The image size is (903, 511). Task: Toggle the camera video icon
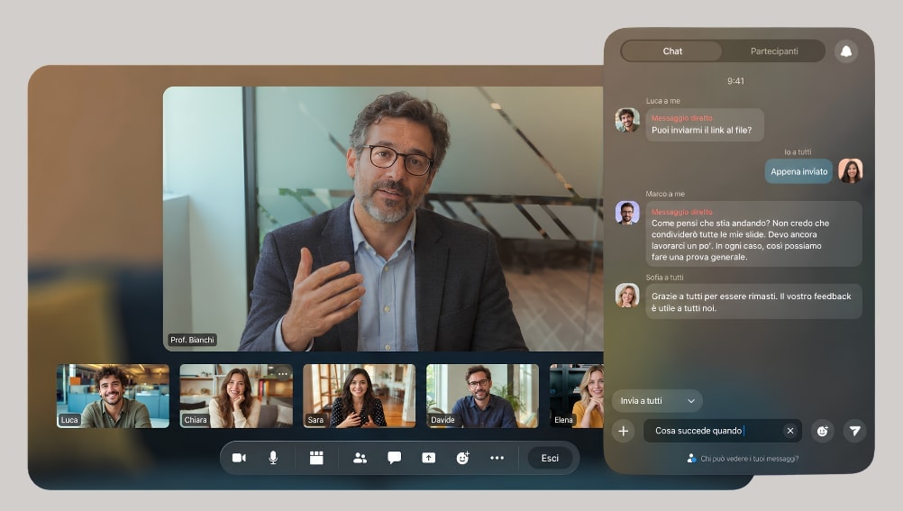click(x=239, y=458)
